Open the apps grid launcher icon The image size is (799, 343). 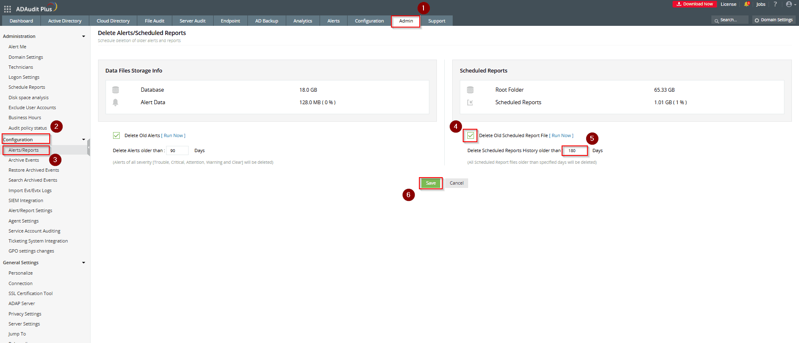8,9
